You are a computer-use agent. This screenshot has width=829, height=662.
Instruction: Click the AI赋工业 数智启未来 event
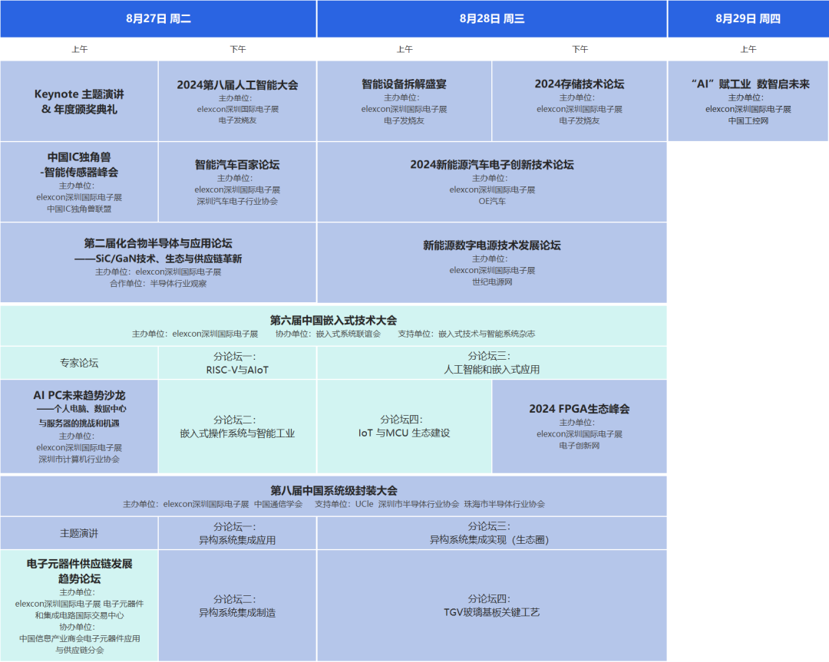point(748,100)
